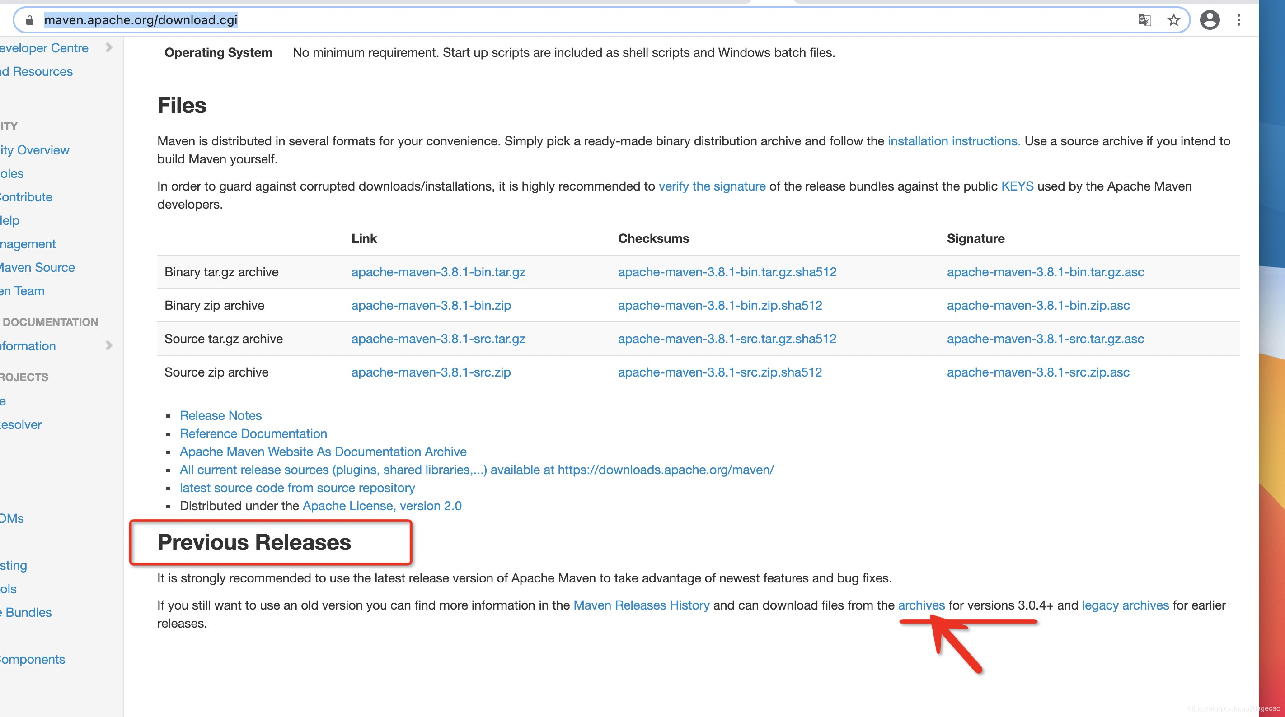Click the padlock site info icon

[29, 20]
